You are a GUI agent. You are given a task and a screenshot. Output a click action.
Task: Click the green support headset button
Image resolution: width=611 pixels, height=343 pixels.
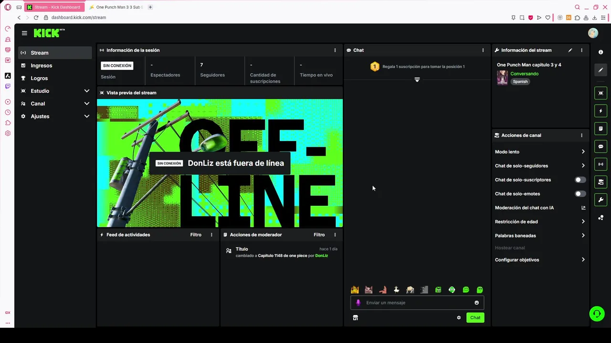597,313
